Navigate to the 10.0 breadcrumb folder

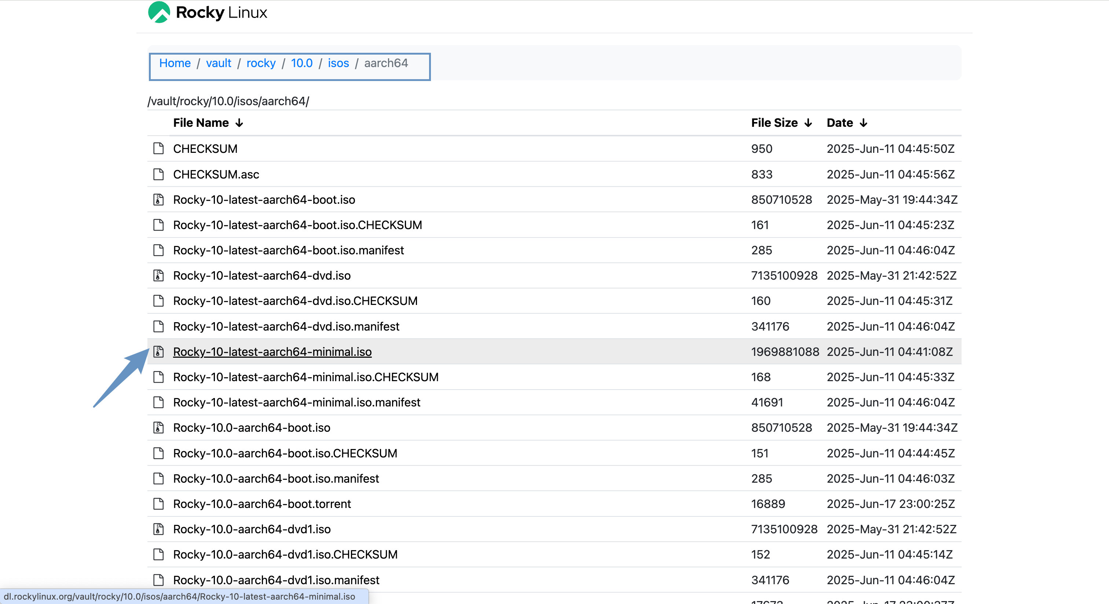tap(302, 63)
